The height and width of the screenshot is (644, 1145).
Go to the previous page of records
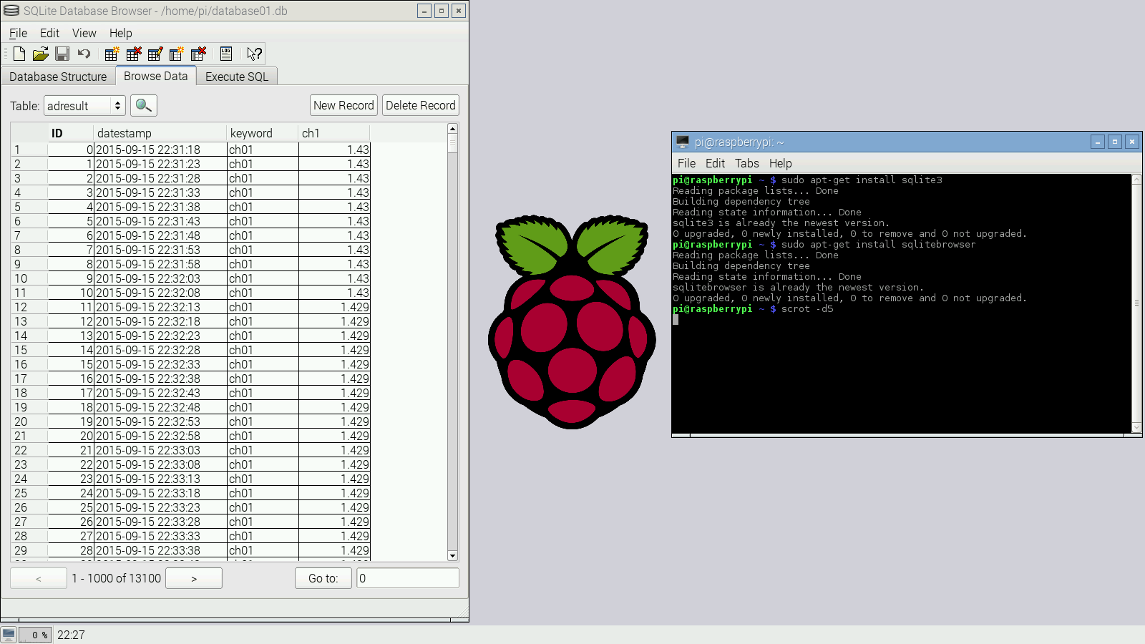39,578
